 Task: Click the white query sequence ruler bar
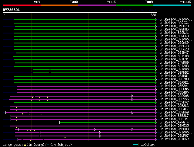[x=80, y=12]
